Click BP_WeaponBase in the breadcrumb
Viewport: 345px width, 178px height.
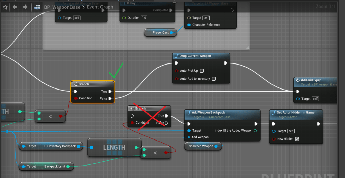pyautogui.click(x=62, y=7)
